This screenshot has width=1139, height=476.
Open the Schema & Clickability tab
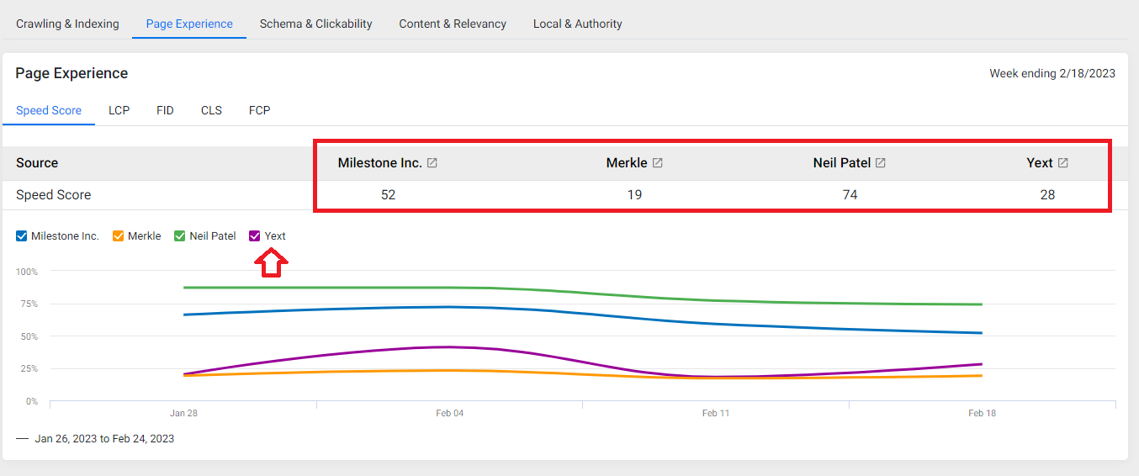[315, 24]
